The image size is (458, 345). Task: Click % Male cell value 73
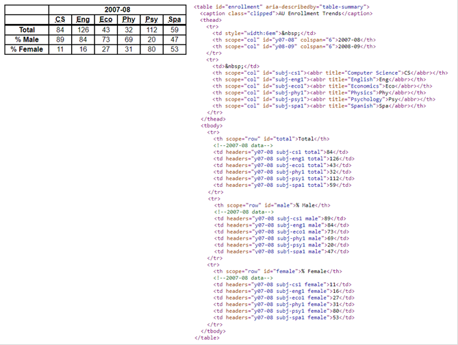click(x=105, y=40)
